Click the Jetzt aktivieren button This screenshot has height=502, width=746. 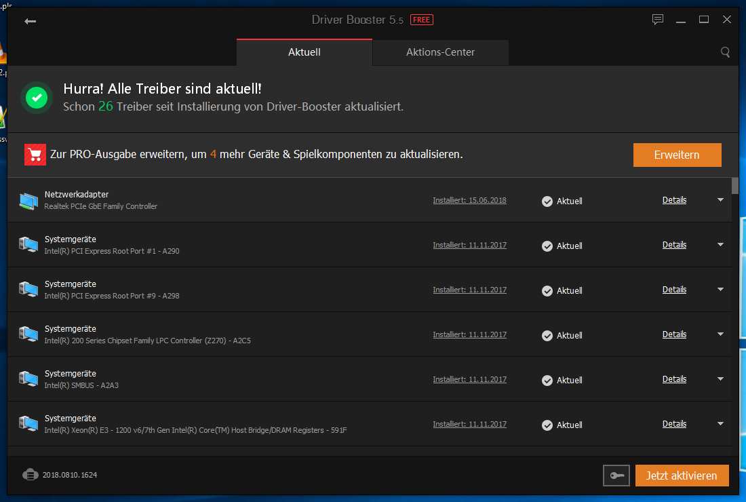coord(682,476)
